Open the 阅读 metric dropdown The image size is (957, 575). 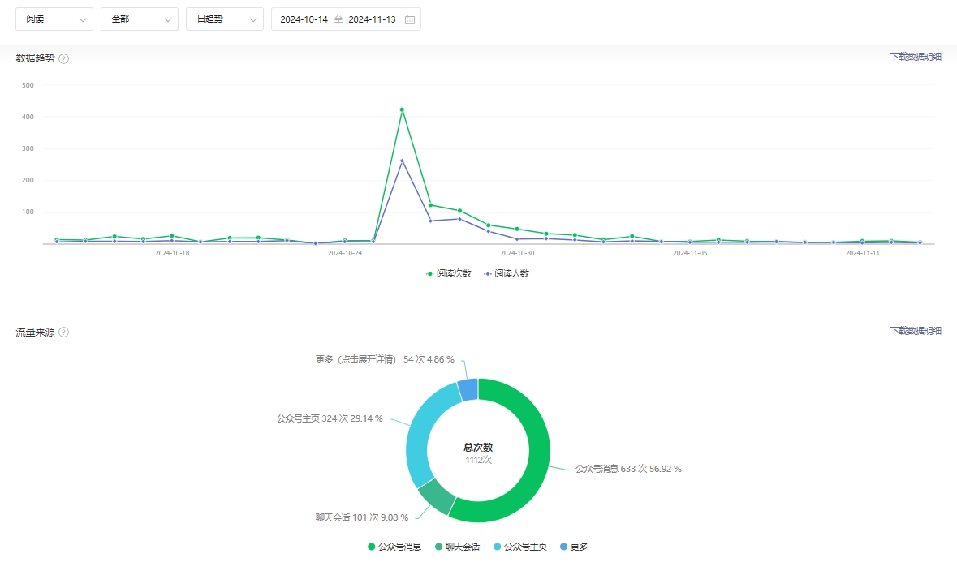(54, 19)
